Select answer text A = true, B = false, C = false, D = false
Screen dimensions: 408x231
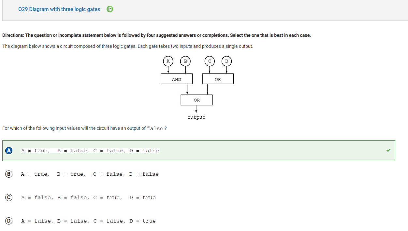90,151
